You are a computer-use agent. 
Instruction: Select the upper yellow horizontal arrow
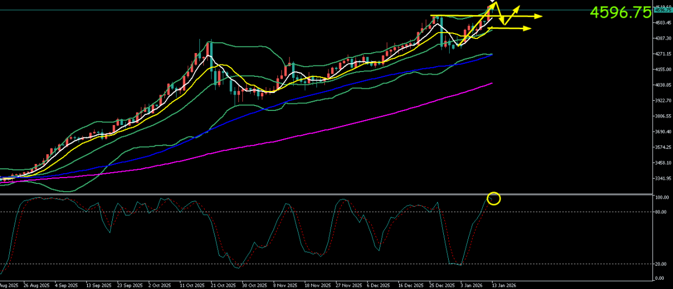point(520,16)
